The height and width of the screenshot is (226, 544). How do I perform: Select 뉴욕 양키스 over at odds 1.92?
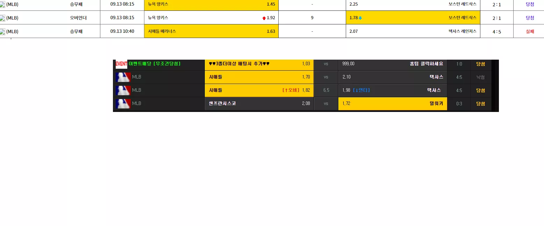(211, 18)
